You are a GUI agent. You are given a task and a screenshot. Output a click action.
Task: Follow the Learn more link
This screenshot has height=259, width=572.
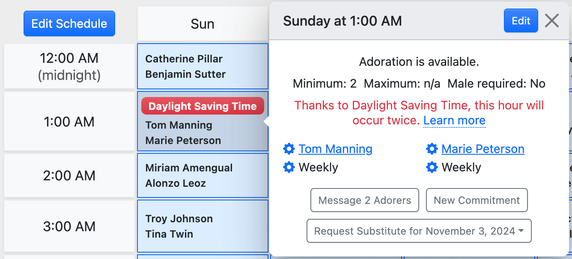click(454, 121)
